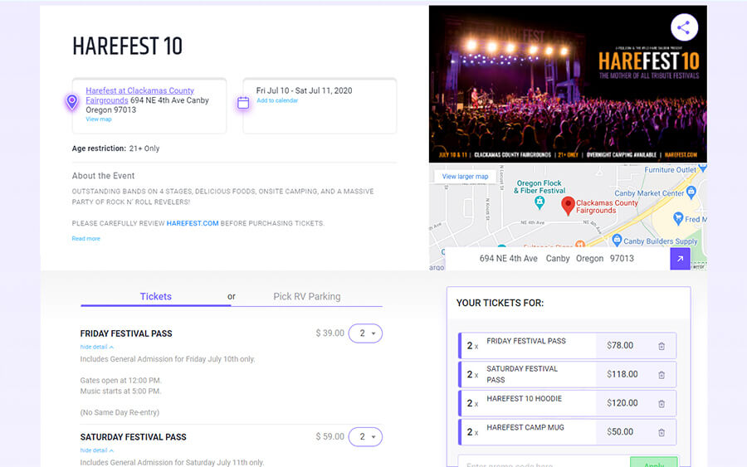The image size is (747, 467).
Task: Click Fred Meyer shopping cart map pin
Action: click(678, 218)
